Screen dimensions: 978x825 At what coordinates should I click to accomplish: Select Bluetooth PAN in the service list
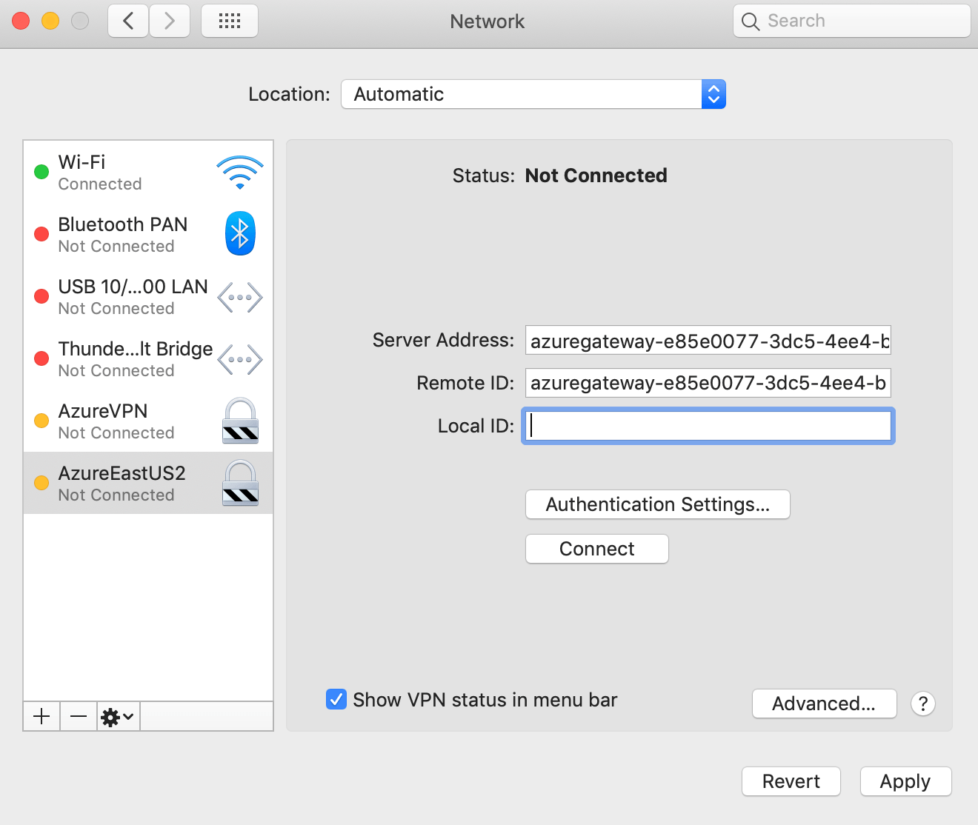click(148, 235)
